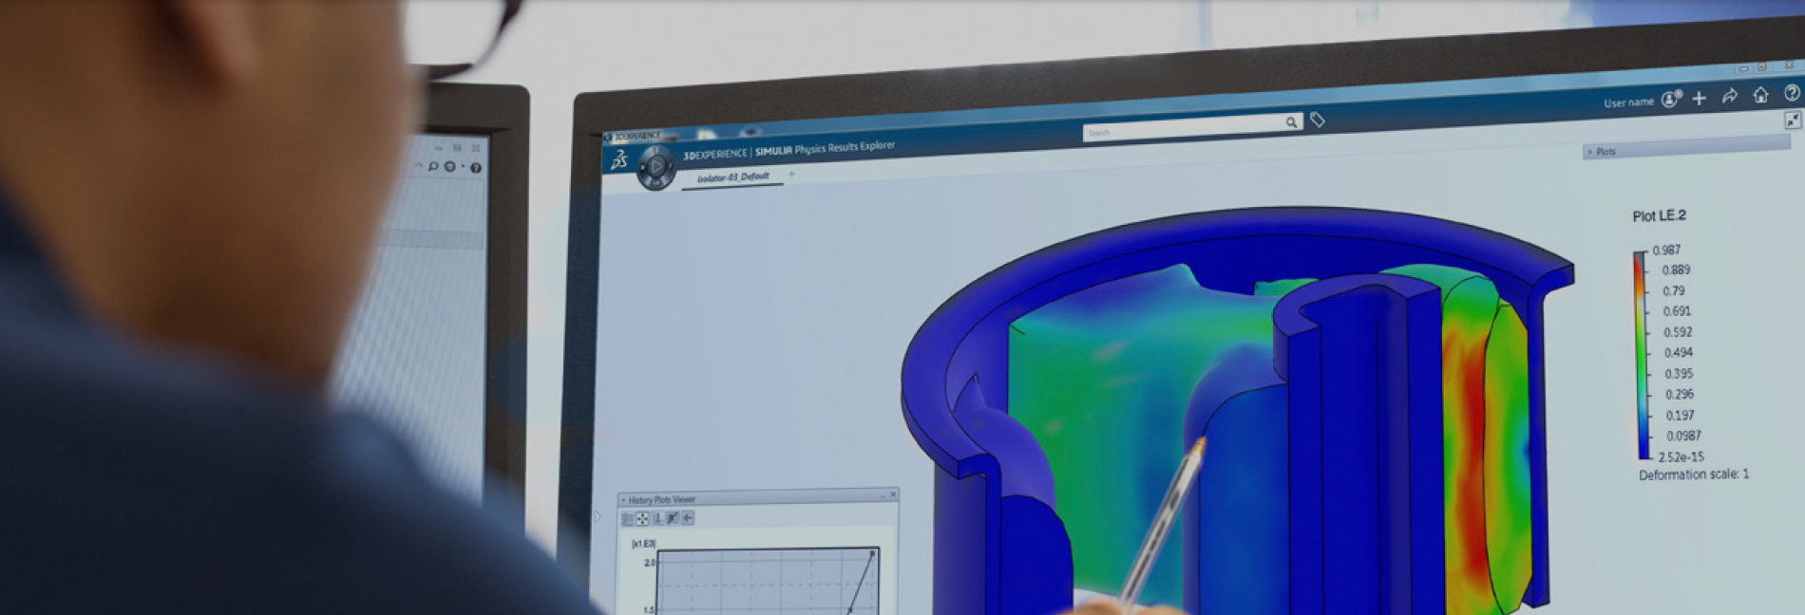Screen dimensions: 1805x615
Task: Expand the left side panel chevron
Action: [x=597, y=517]
